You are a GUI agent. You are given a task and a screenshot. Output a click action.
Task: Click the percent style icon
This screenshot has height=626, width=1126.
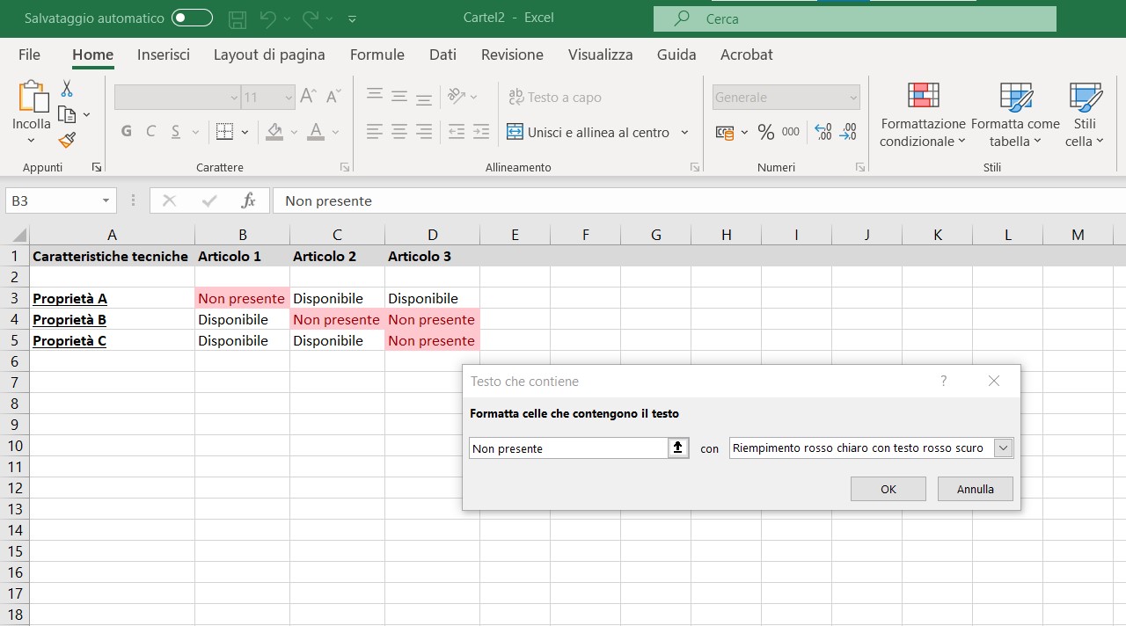pos(765,133)
